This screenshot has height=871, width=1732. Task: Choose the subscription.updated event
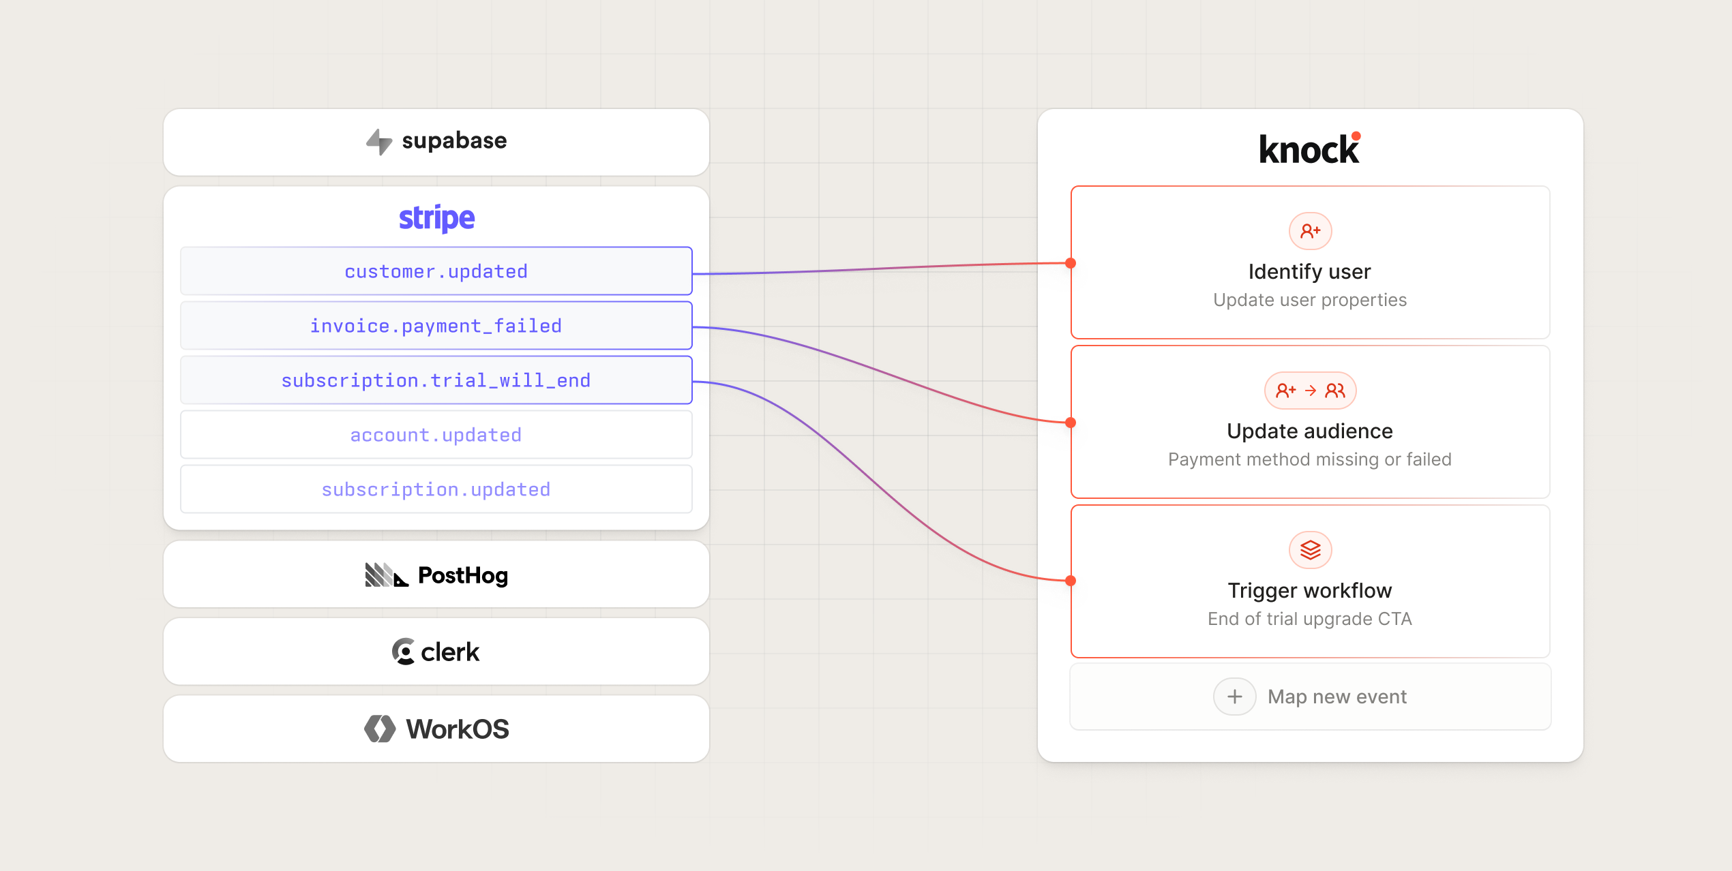point(436,489)
